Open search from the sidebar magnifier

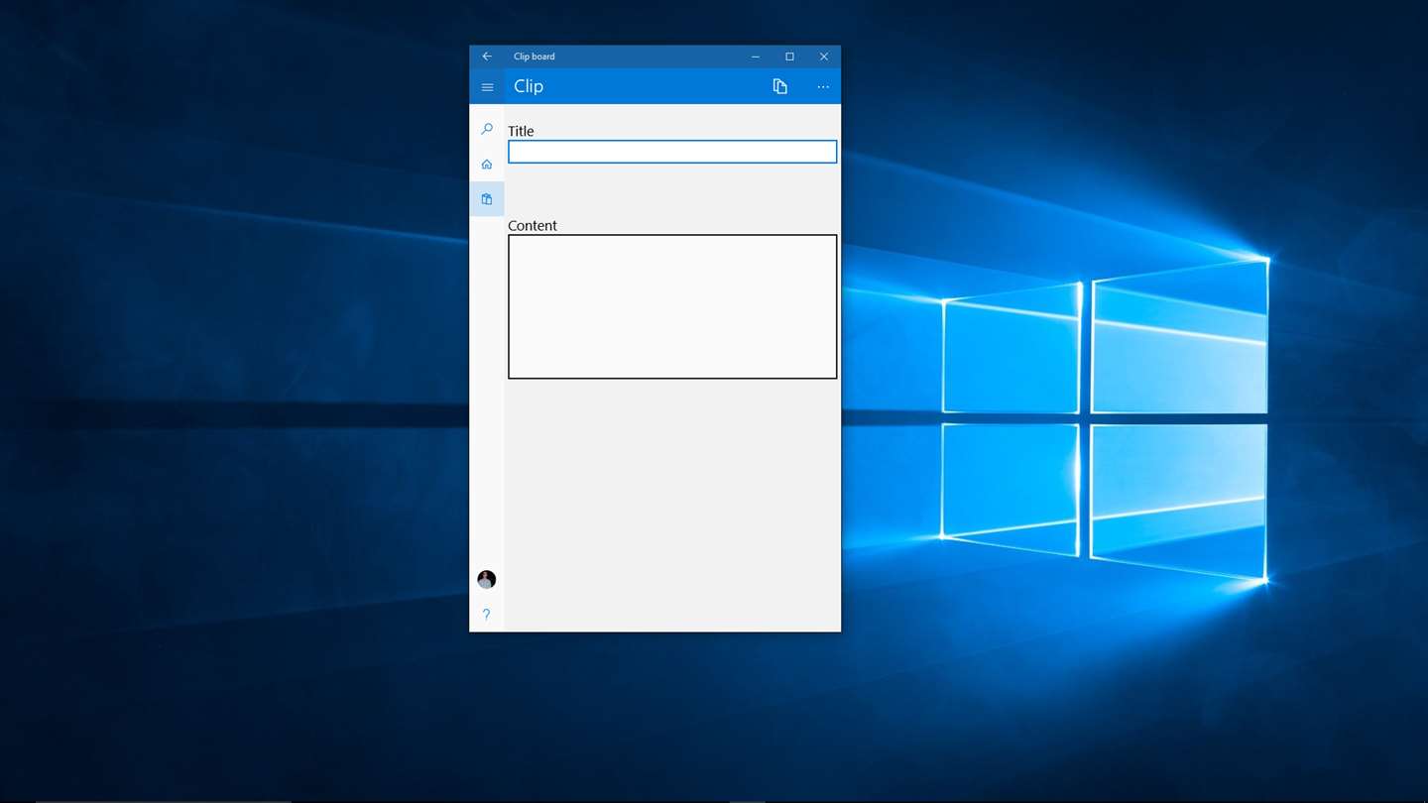pos(487,129)
